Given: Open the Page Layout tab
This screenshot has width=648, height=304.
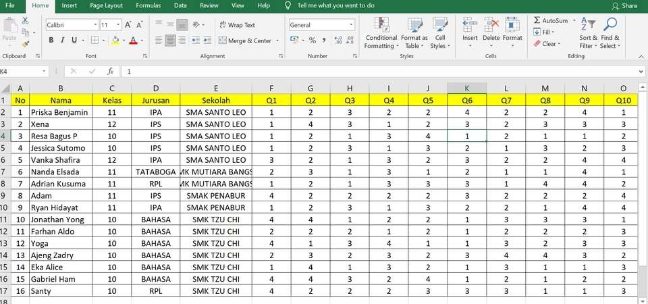Looking at the screenshot, I should (106, 5).
